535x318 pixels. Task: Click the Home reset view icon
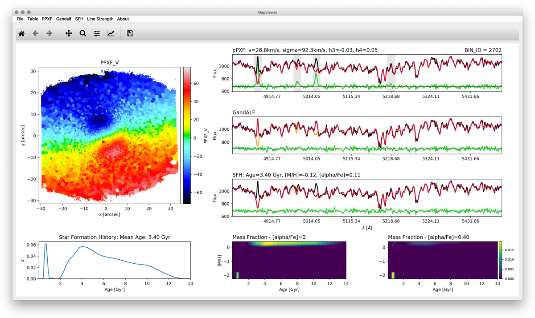click(x=21, y=33)
